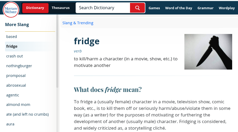Click the red magnifying glass search button

(x=137, y=8)
